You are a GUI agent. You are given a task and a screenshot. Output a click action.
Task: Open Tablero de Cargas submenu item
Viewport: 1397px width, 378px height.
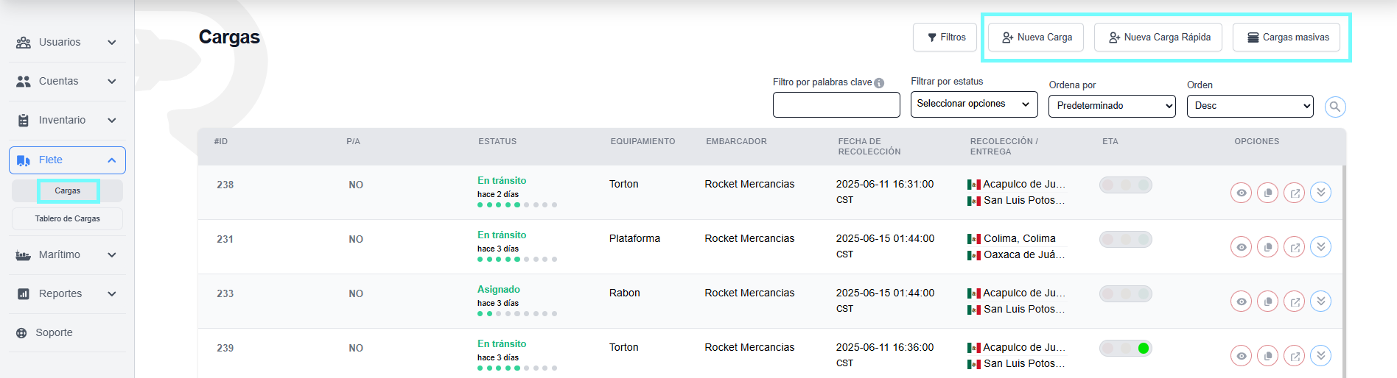[67, 219]
